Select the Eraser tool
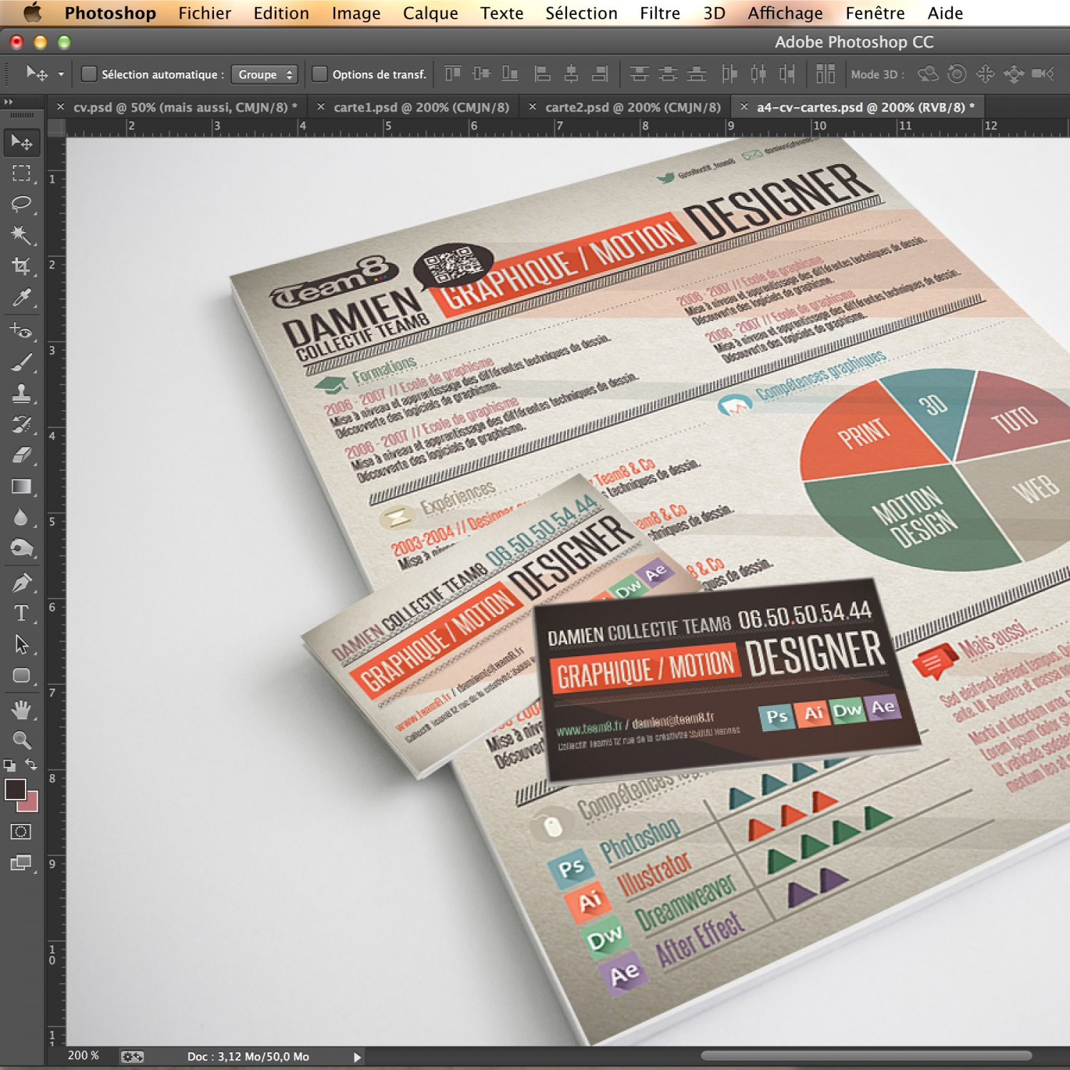Image resolution: width=1070 pixels, height=1070 pixels. 21,454
